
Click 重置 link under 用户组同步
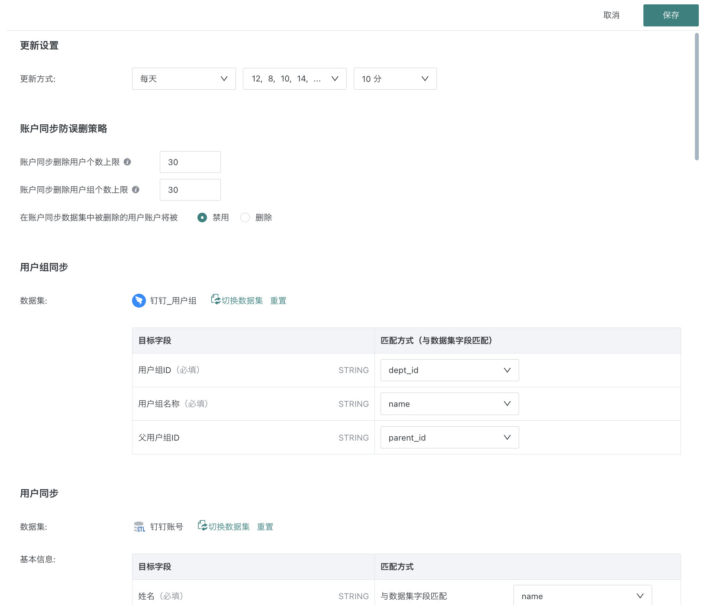(x=278, y=301)
